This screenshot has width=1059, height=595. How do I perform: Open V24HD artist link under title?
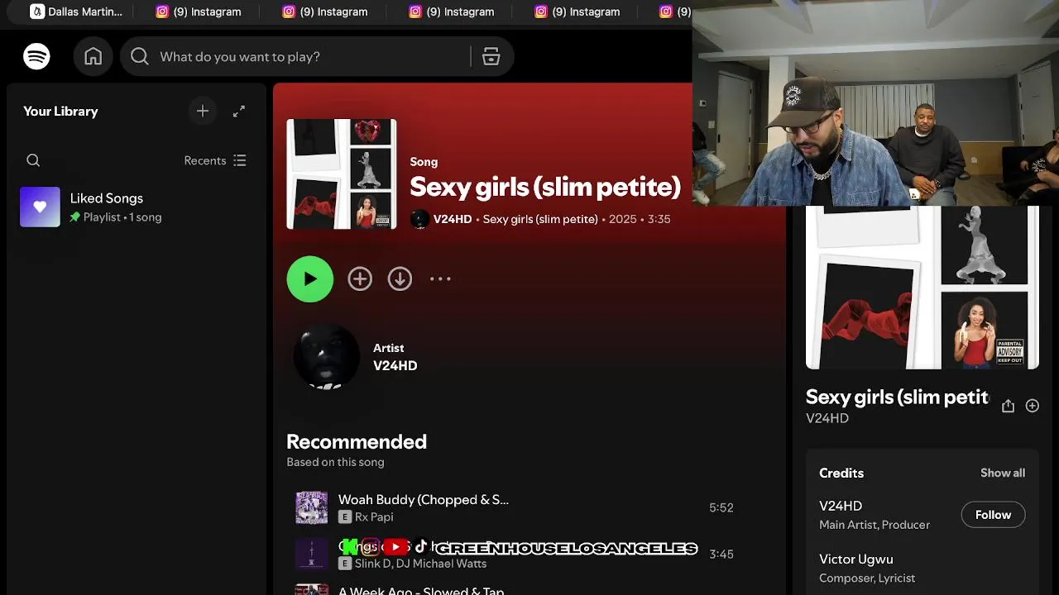click(x=453, y=219)
